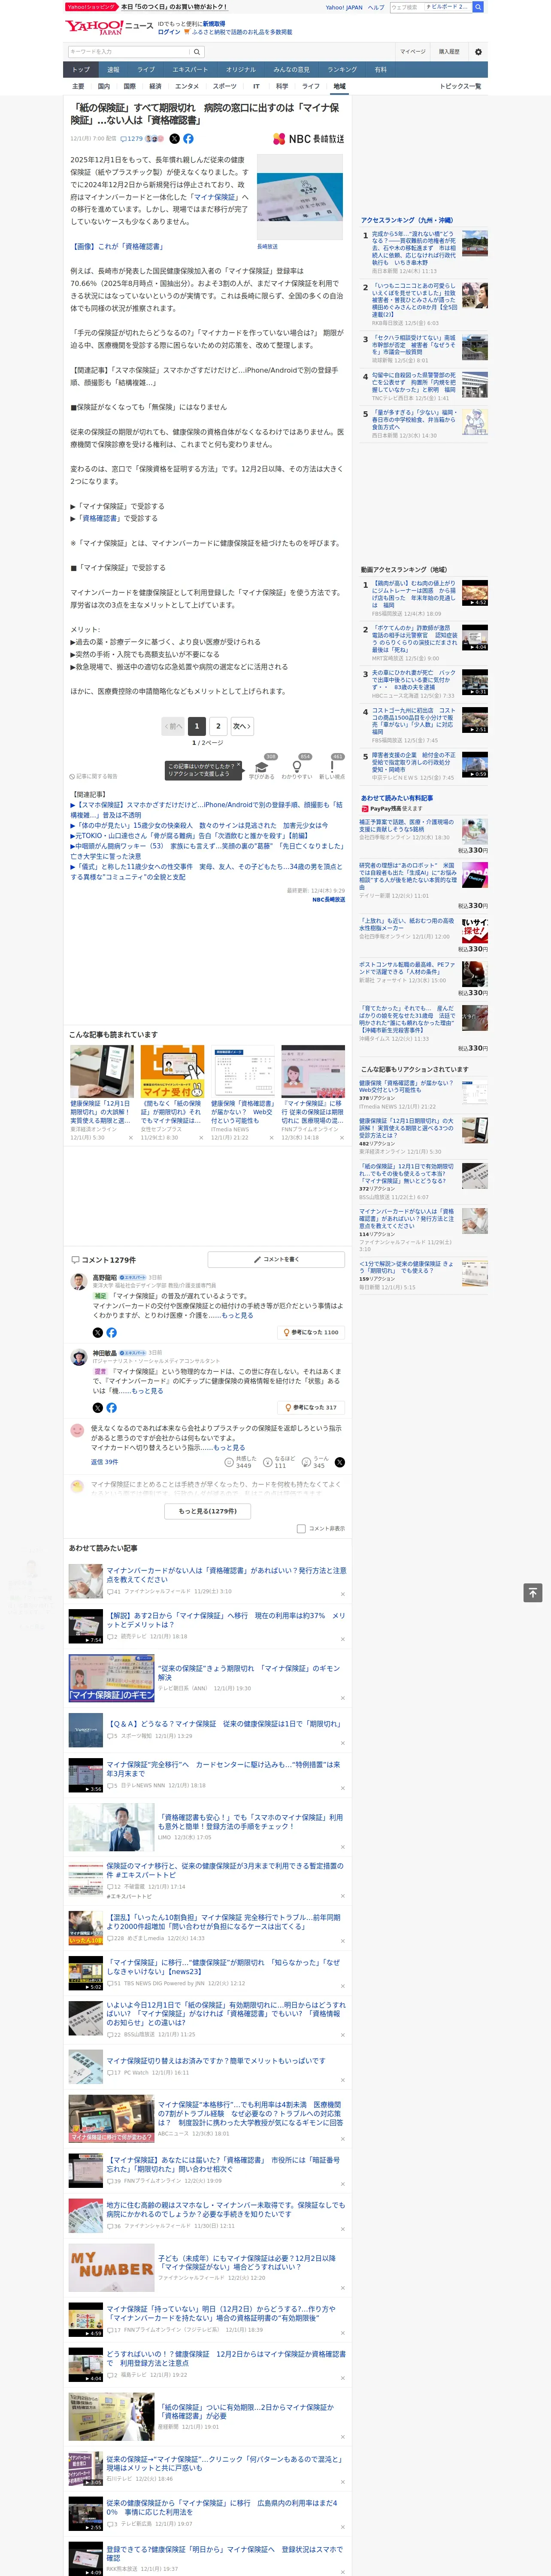Share the article on X
551x2576 pixels.
tap(174, 139)
